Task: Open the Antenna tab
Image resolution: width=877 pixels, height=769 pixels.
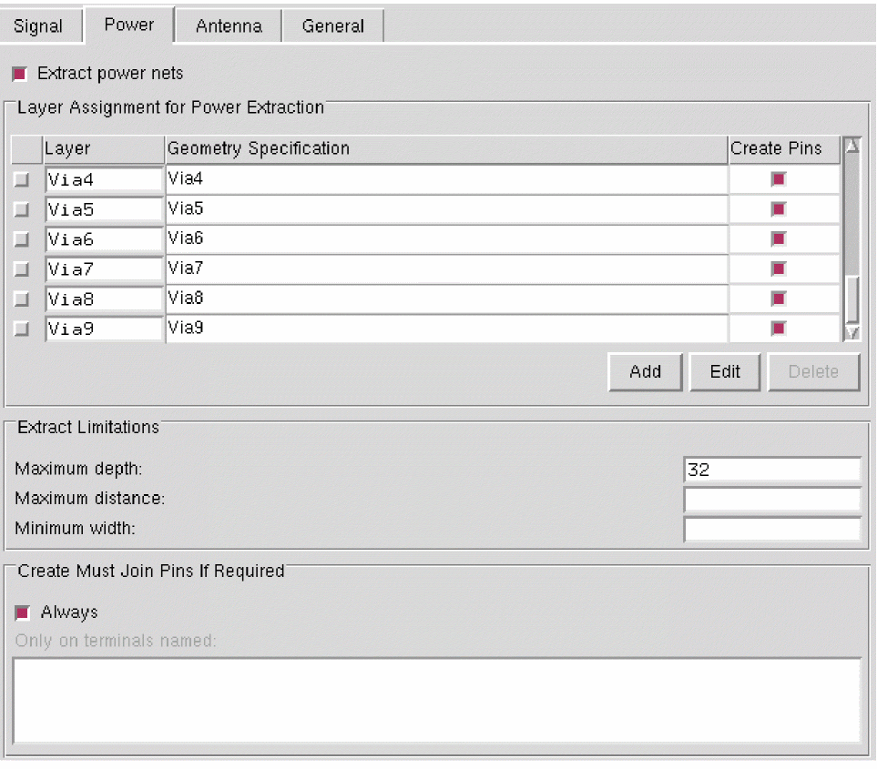Action: click(229, 26)
